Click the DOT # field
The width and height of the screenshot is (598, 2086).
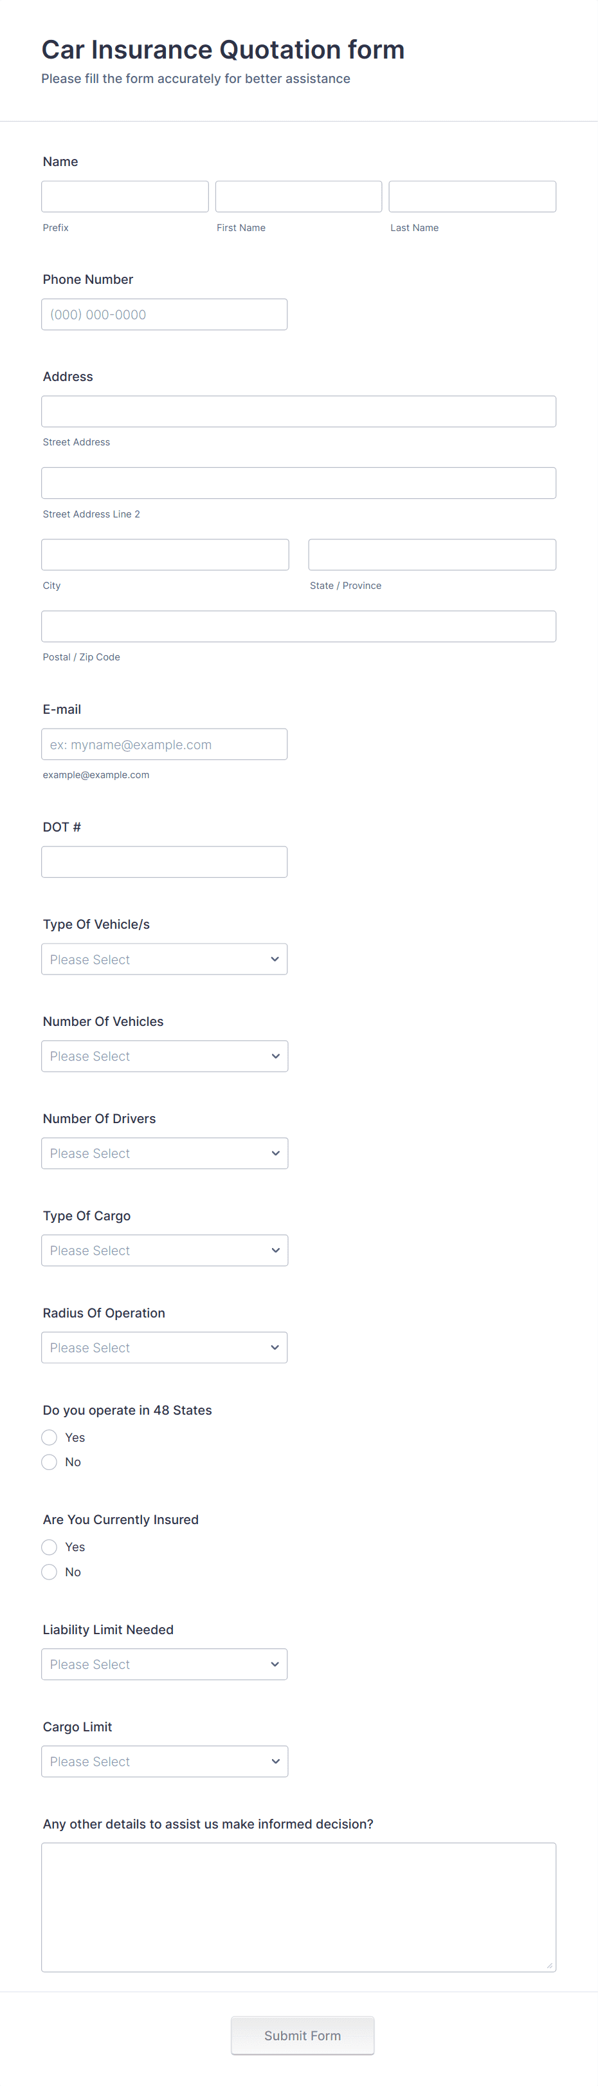point(164,861)
